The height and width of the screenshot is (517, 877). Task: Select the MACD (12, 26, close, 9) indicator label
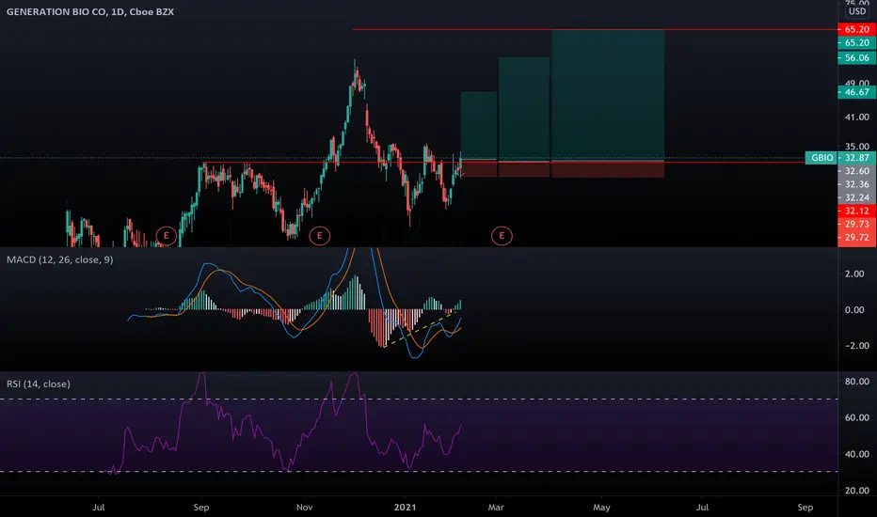(60, 259)
